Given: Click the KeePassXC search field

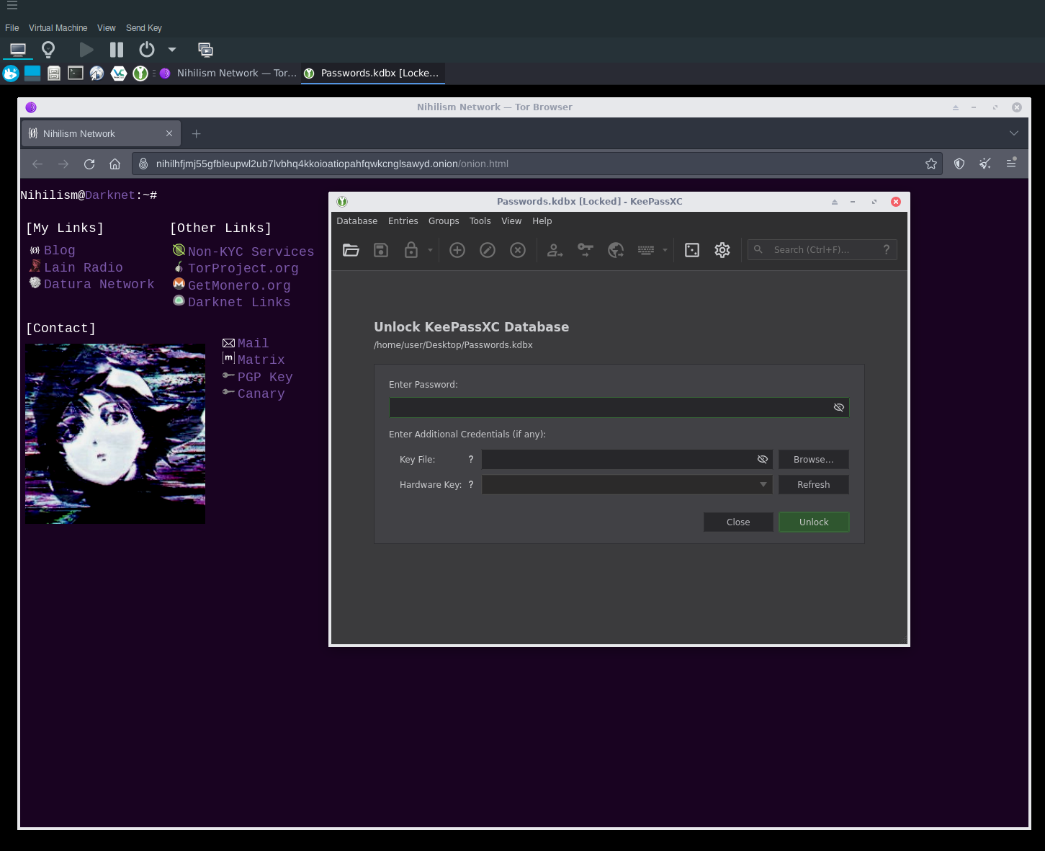Looking at the screenshot, I should click(x=822, y=249).
